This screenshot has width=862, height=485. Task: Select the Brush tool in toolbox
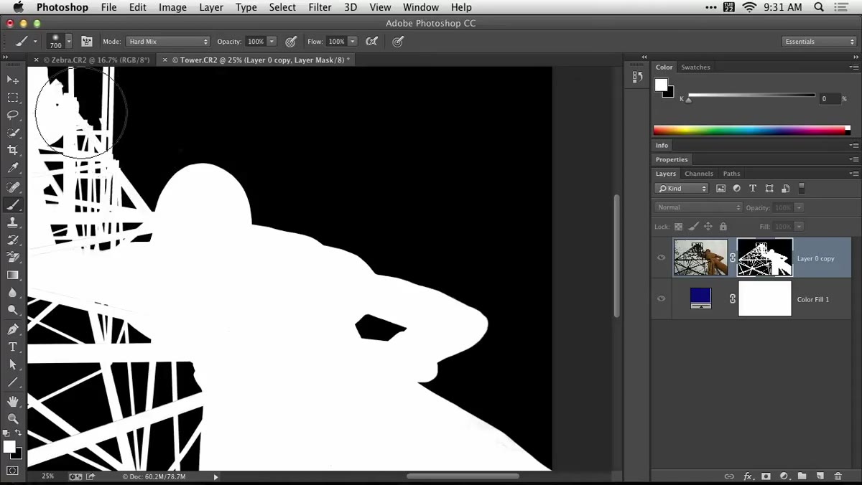coord(13,205)
